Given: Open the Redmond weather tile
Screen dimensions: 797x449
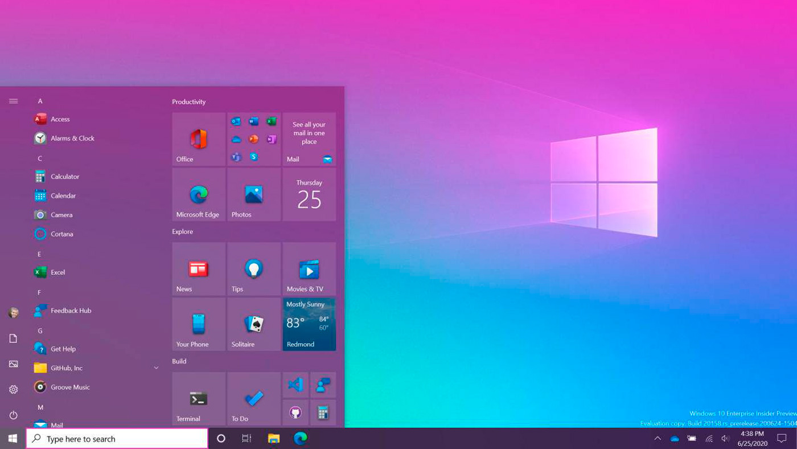Looking at the screenshot, I should coord(309,324).
